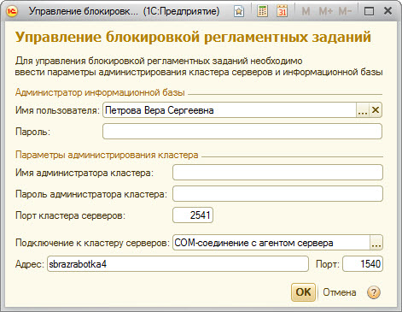Select the connection type COM-соединение field
Viewport: 402px width, 312px height.
(271, 243)
